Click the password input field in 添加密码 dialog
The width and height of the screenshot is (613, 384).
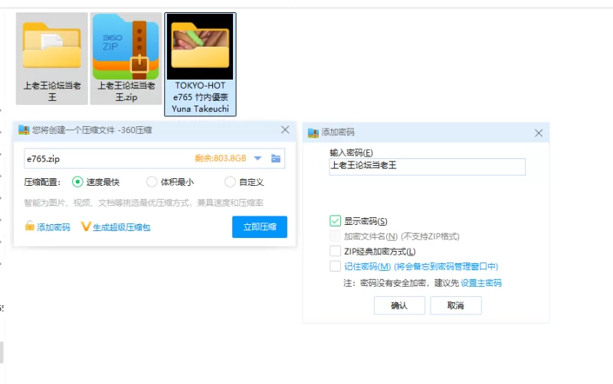(428, 167)
